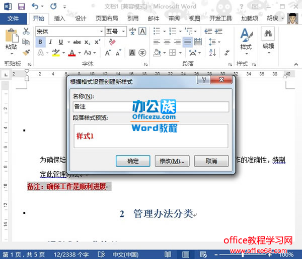
Task: Toggle underline formatting
Action: coord(61,42)
